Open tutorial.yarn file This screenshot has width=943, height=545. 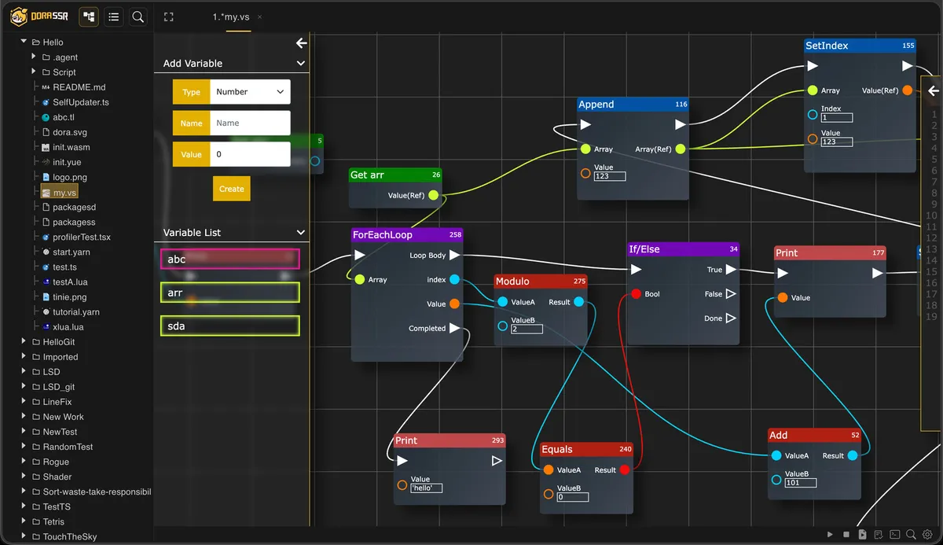coord(75,311)
